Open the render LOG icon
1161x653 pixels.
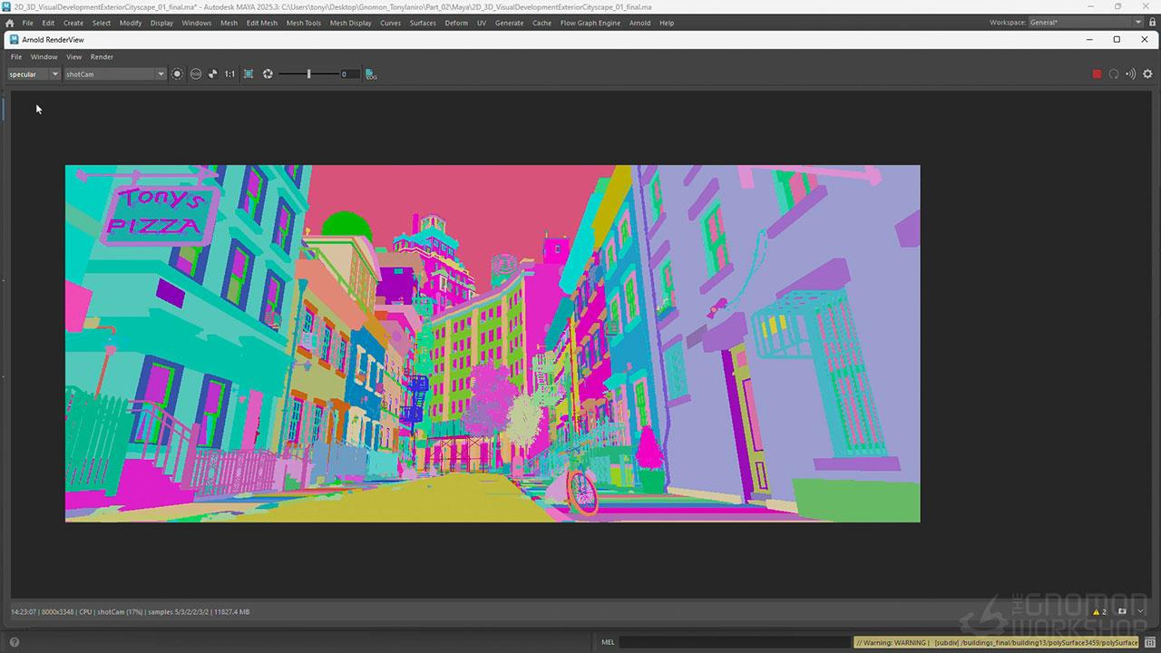click(x=371, y=74)
